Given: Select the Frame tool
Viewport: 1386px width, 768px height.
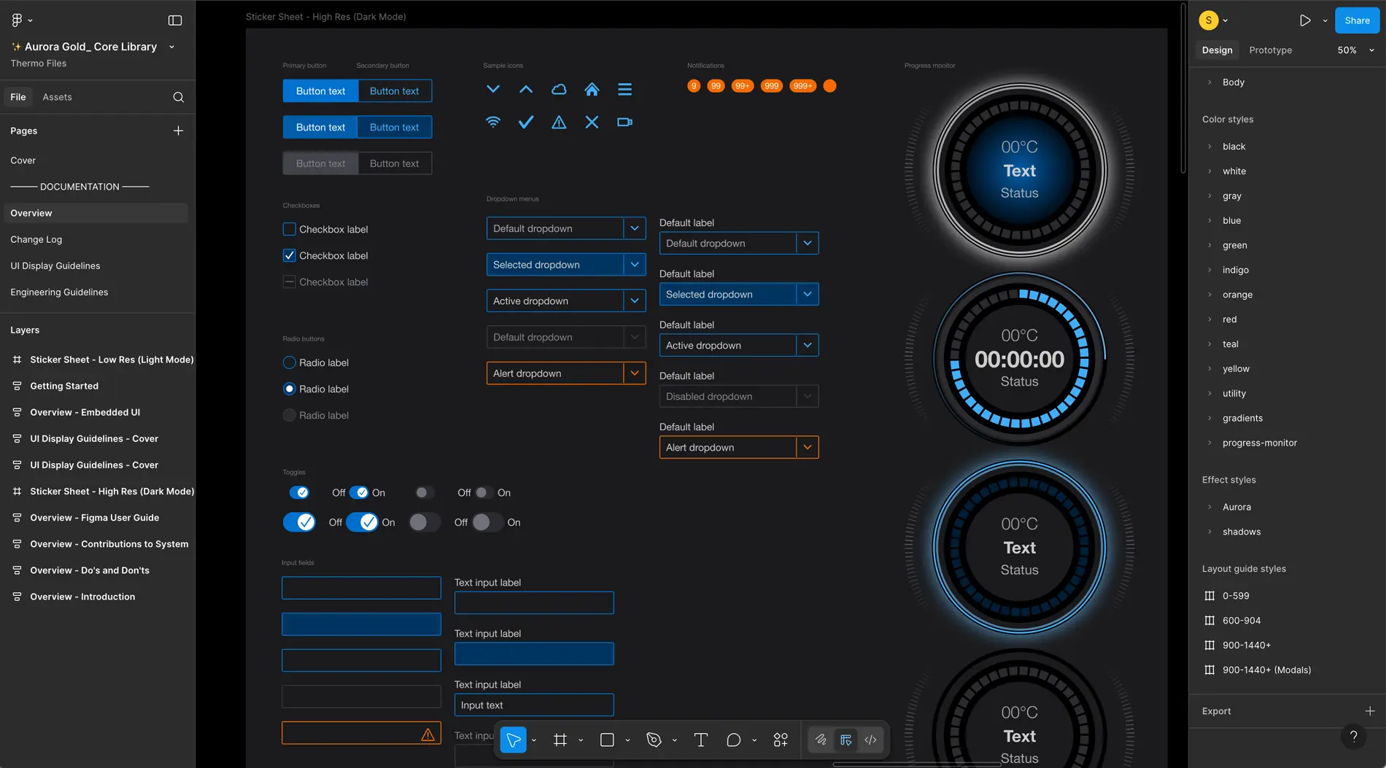Looking at the screenshot, I should 560,740.
